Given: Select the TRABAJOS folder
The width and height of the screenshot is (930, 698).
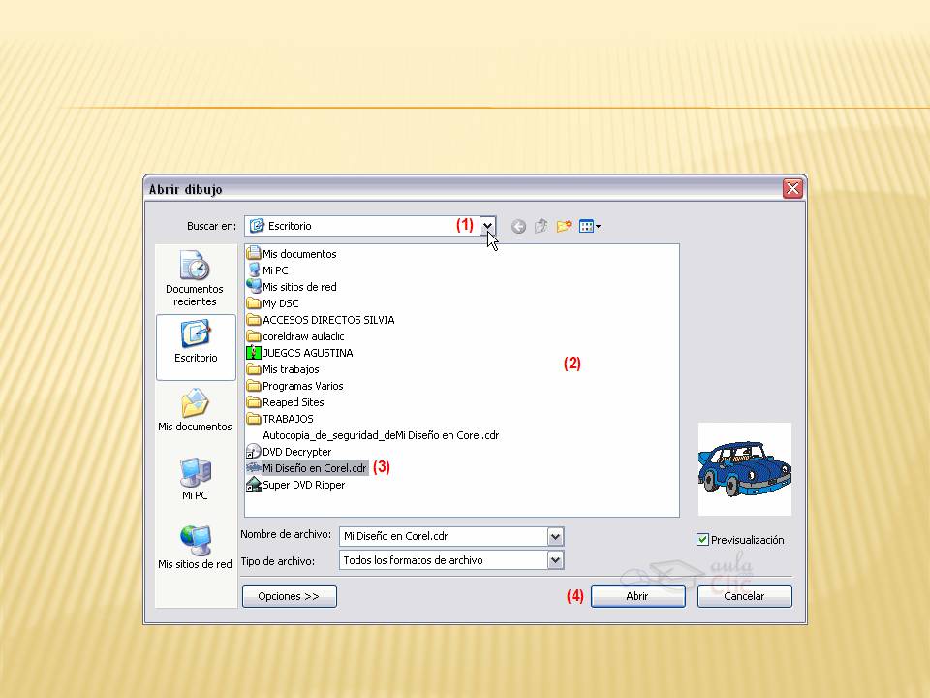Looking at the screenshot, I should tap(280, 419).
